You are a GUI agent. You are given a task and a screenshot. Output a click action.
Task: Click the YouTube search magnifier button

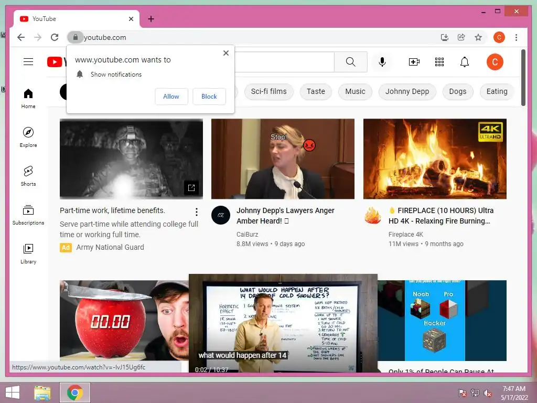pyautogui.click(x=351, y=62)
